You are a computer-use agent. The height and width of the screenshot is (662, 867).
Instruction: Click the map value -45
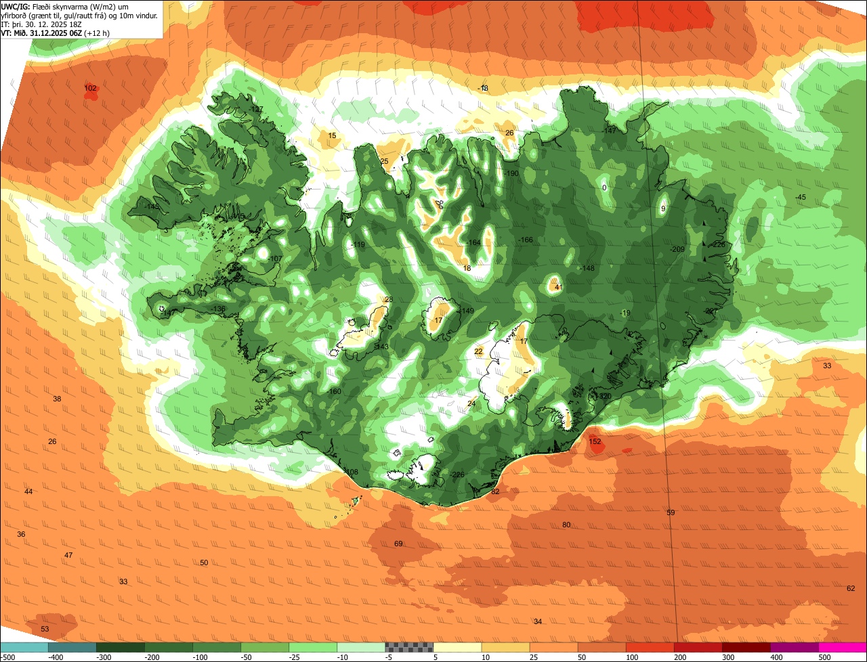800,198
